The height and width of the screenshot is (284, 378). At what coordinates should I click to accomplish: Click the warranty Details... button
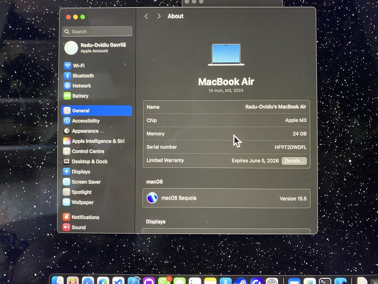point(294,161)
